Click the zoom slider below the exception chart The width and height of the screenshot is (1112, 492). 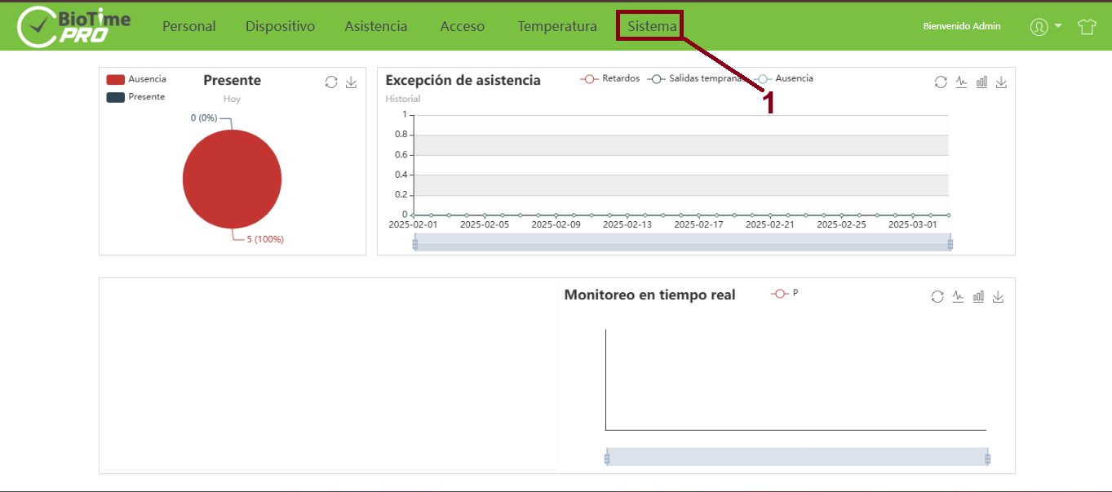[682, 242]
